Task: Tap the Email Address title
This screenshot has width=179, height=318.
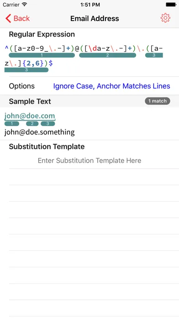Action: [95, 18]
